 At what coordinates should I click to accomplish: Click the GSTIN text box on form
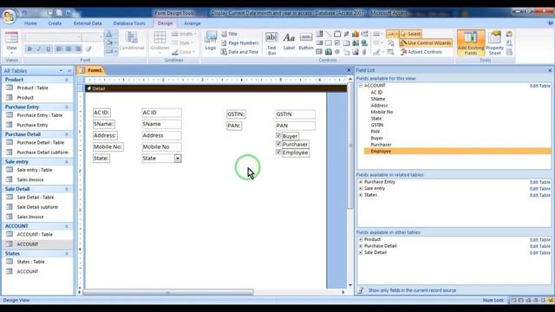click(x=295, y=114)
